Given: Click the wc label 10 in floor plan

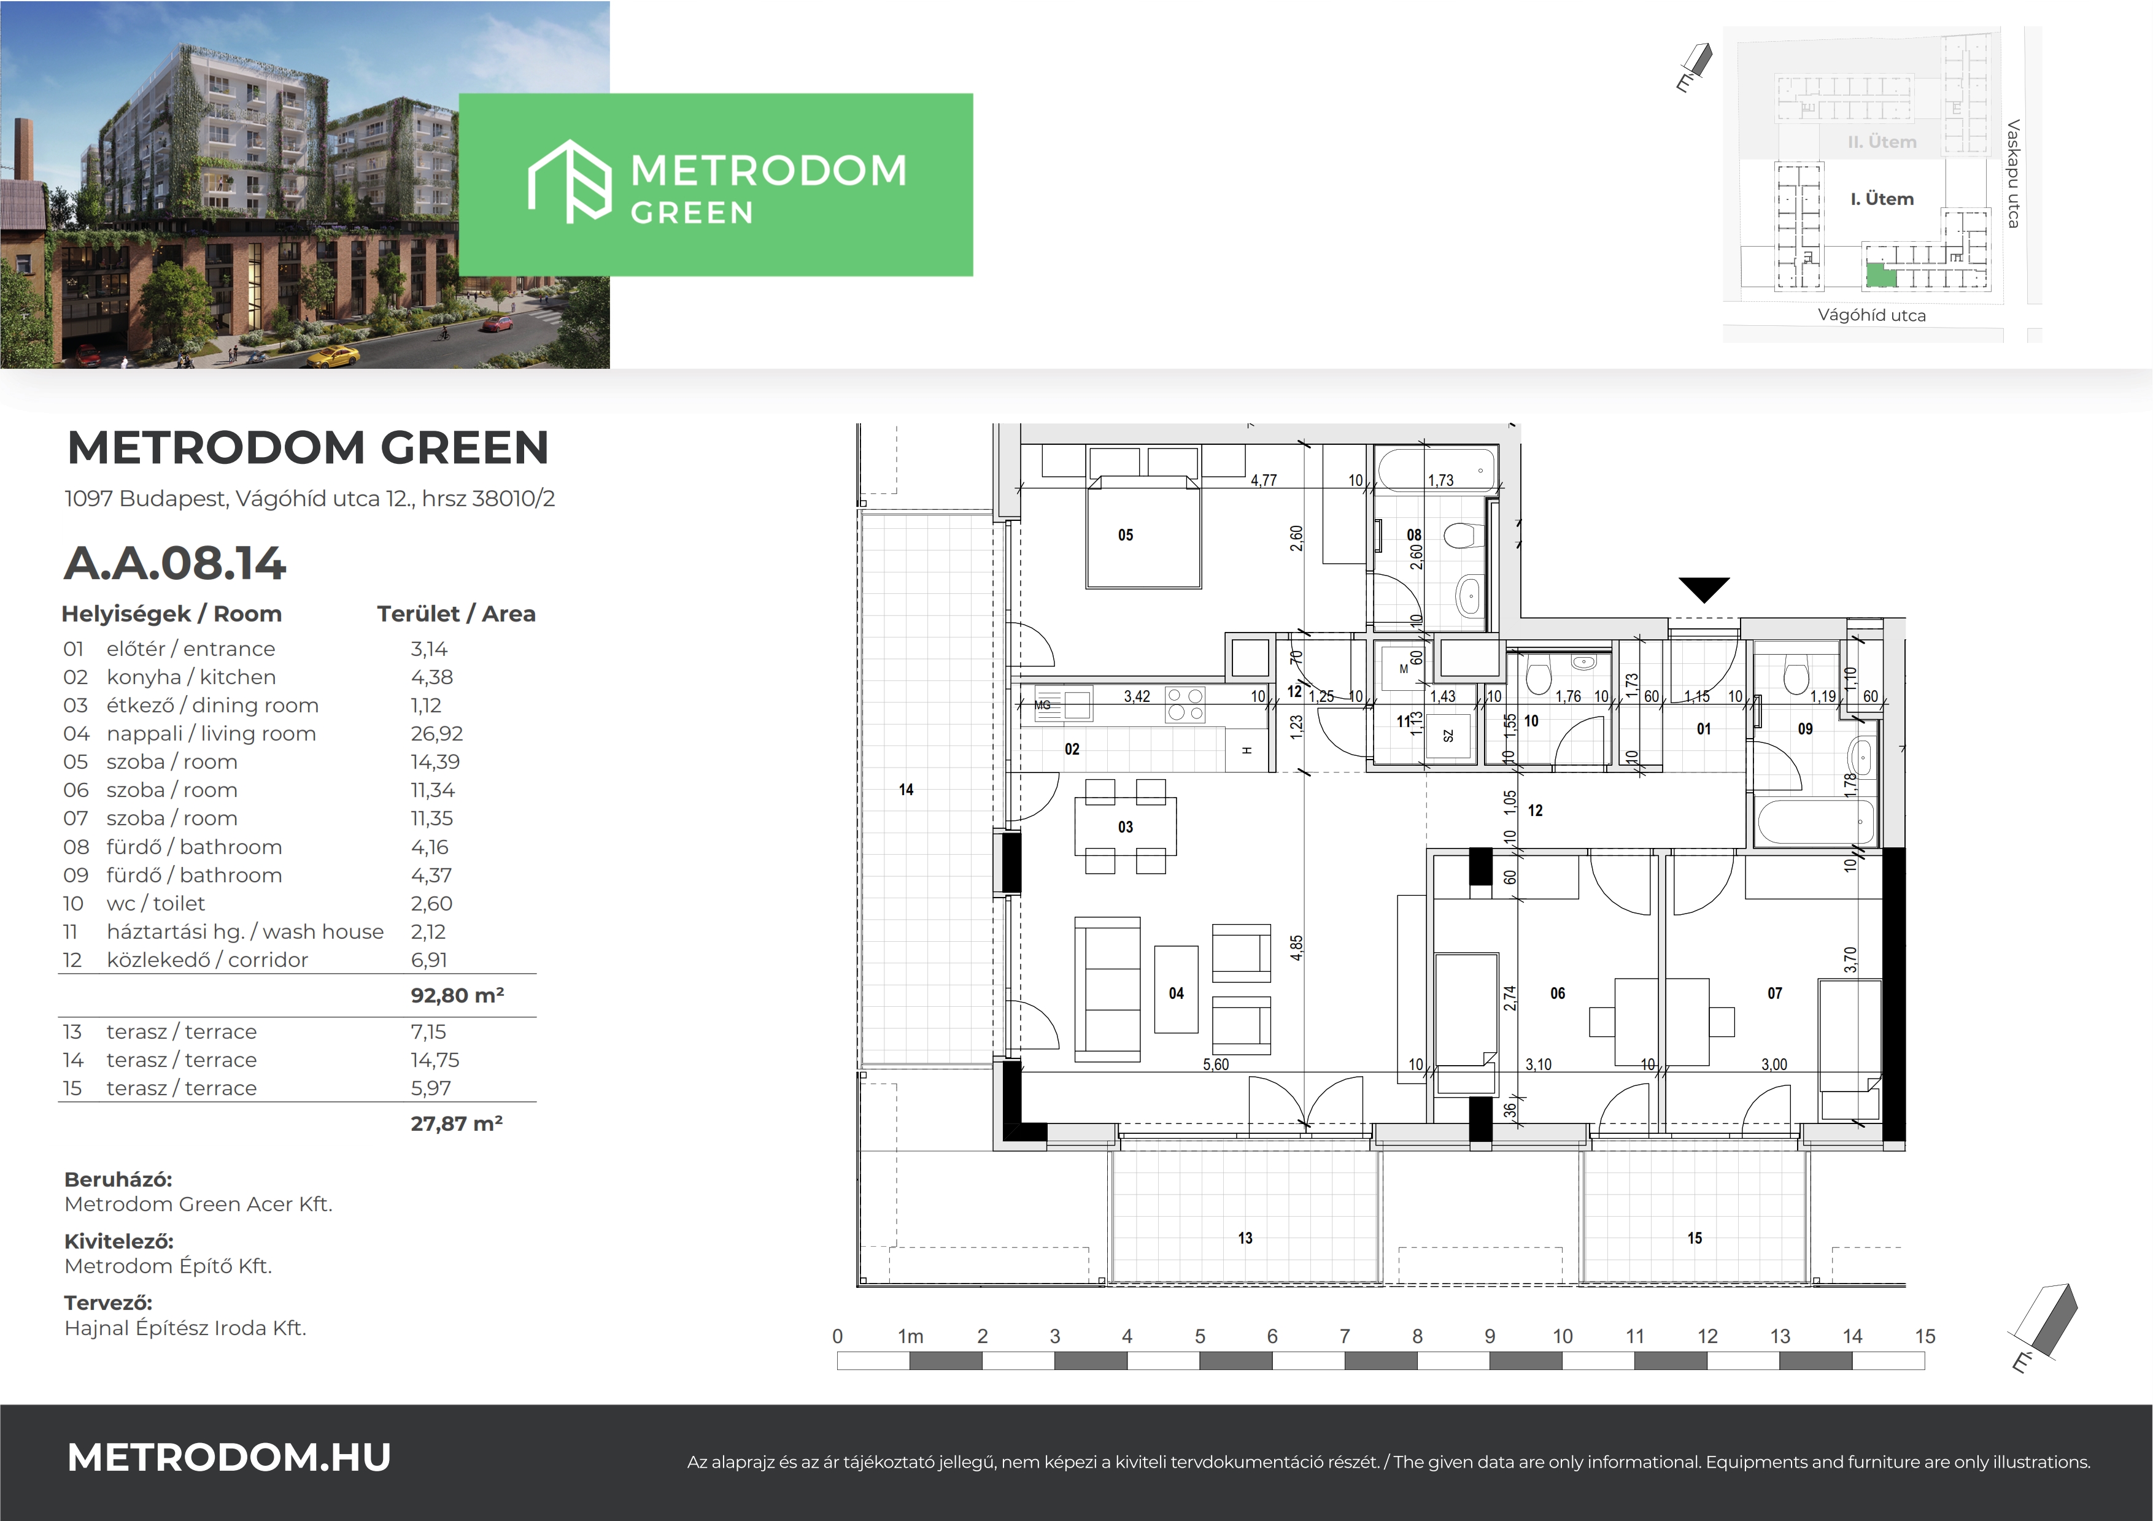Looking at the screenshot, I should click(x=1531, y=721).
